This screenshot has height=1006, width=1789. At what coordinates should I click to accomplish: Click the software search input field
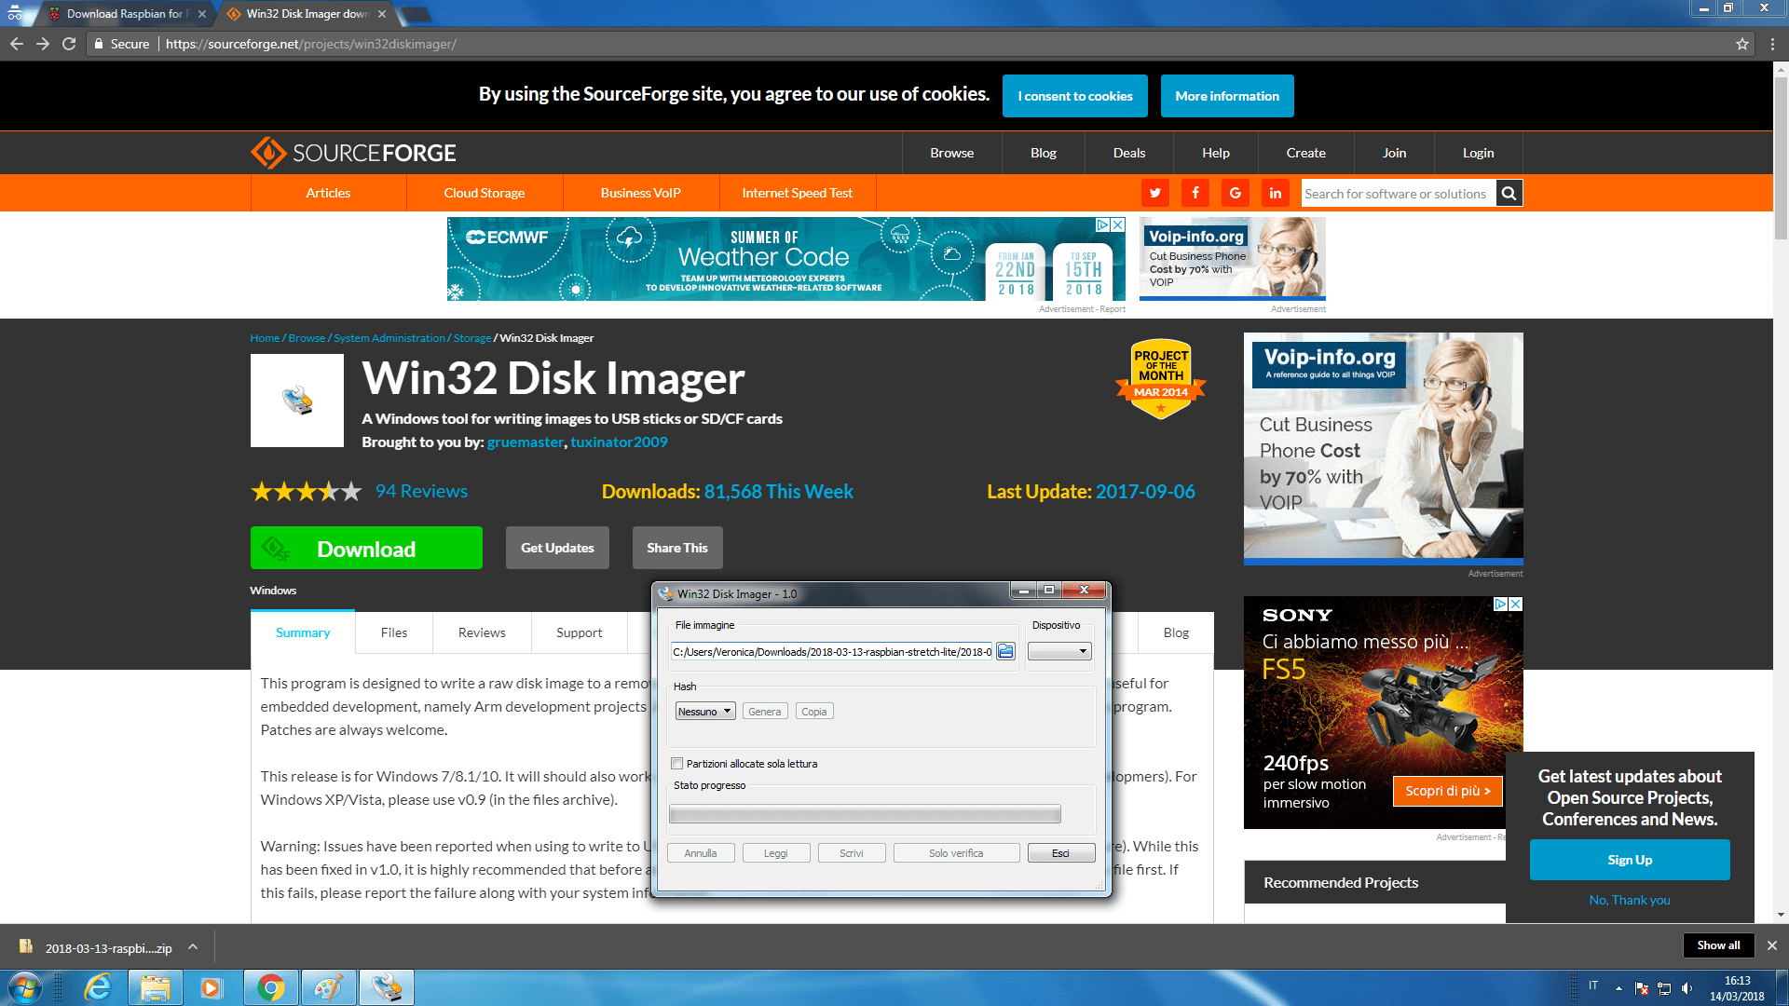click(x=1396, y=193)
